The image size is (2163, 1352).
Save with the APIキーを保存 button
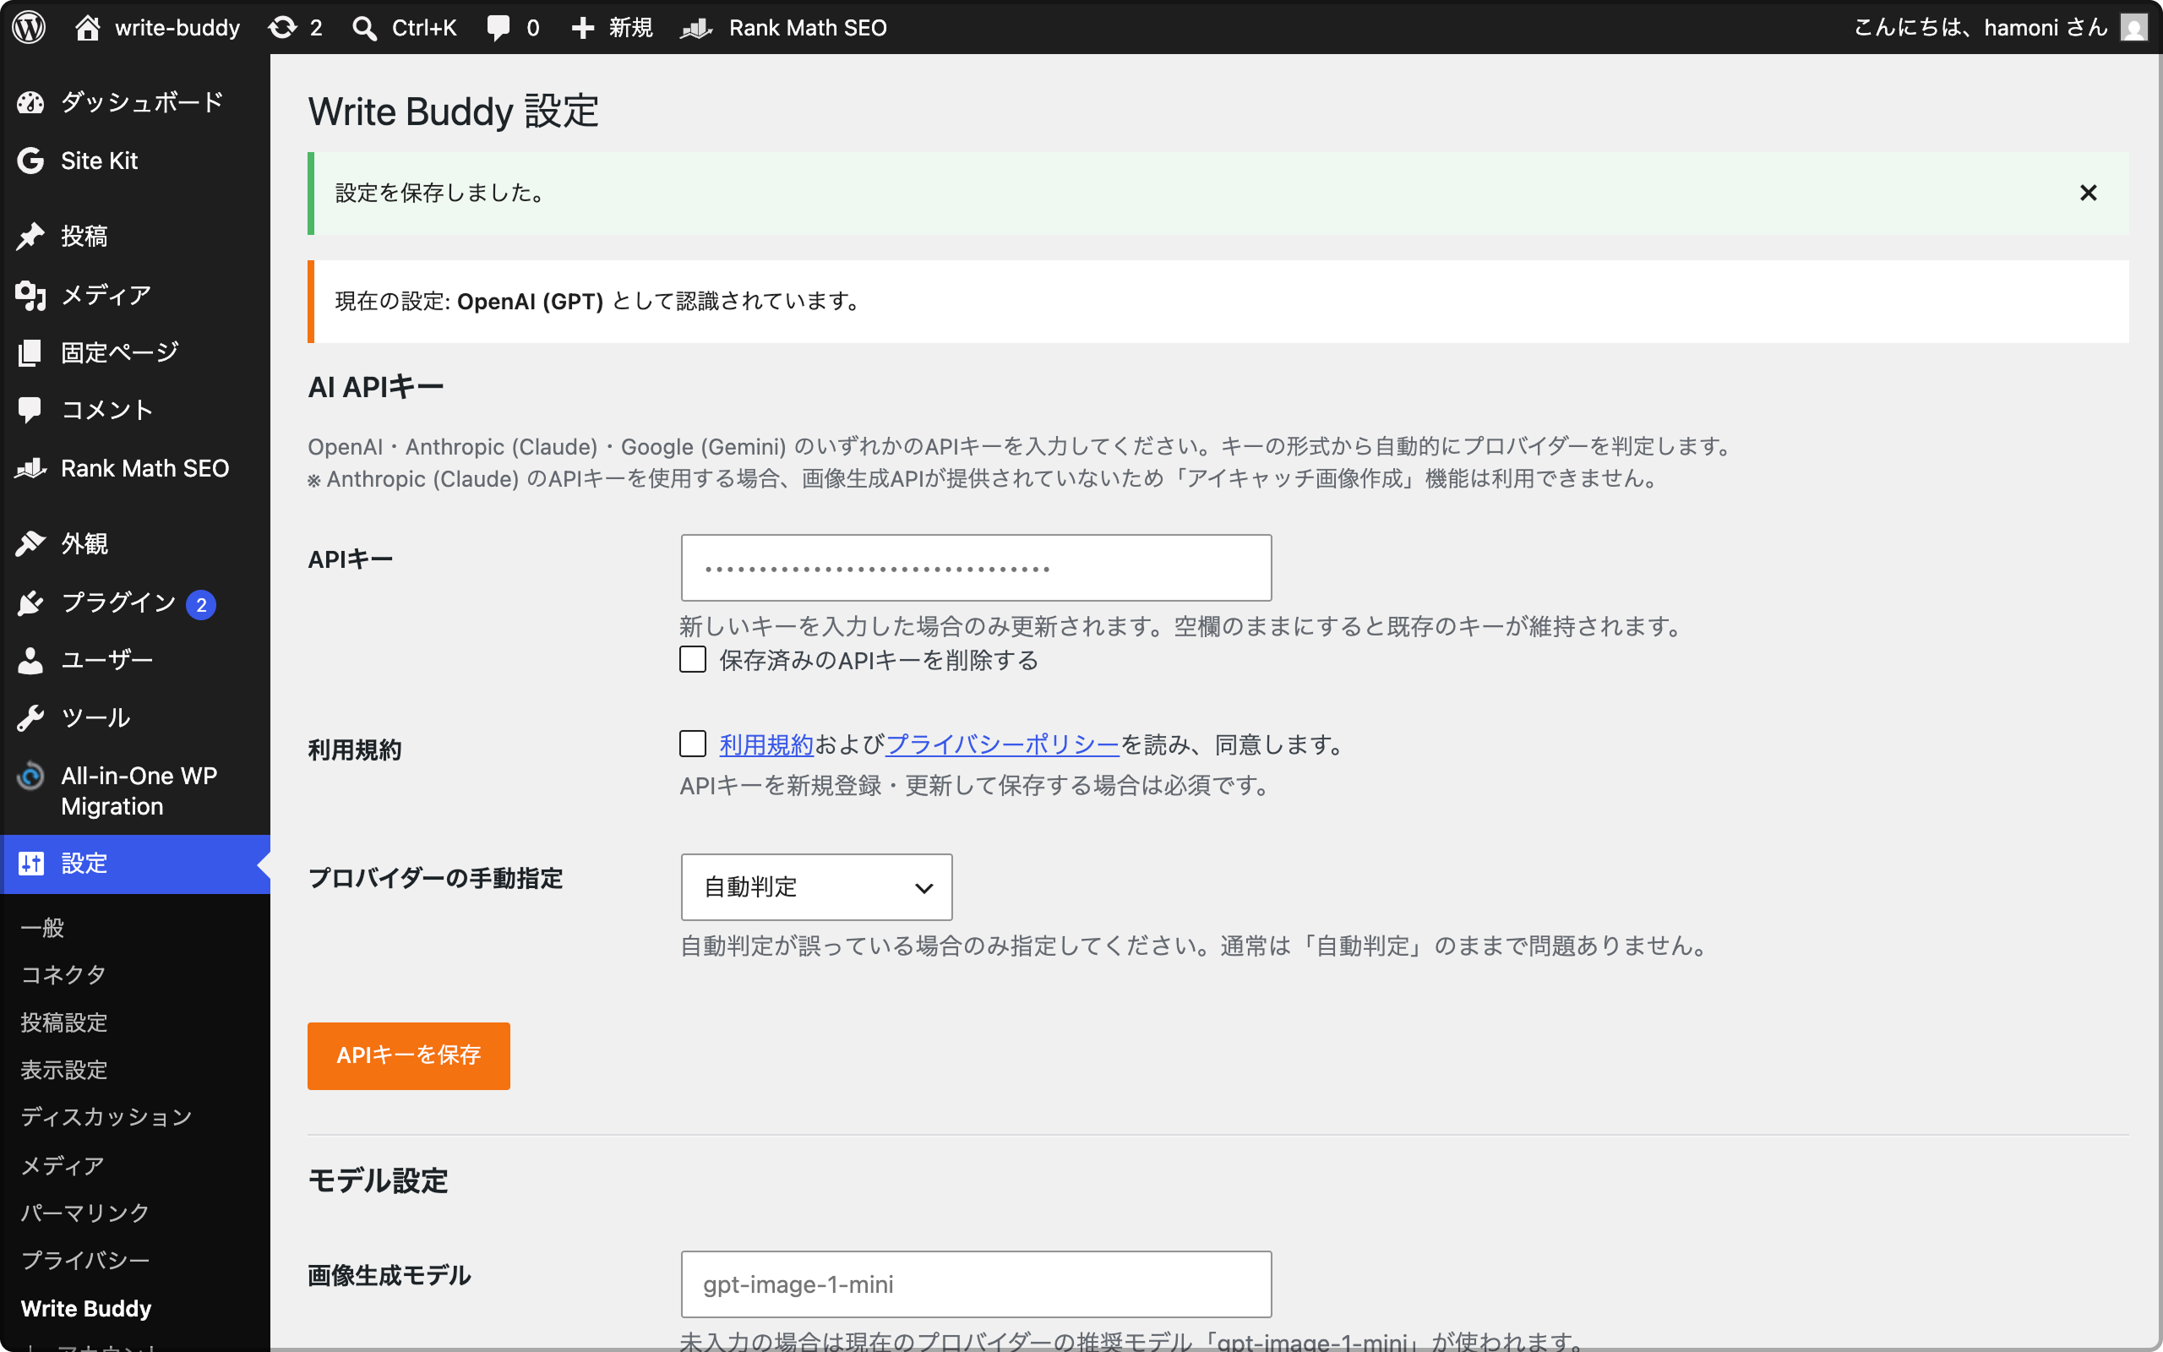408,1056
